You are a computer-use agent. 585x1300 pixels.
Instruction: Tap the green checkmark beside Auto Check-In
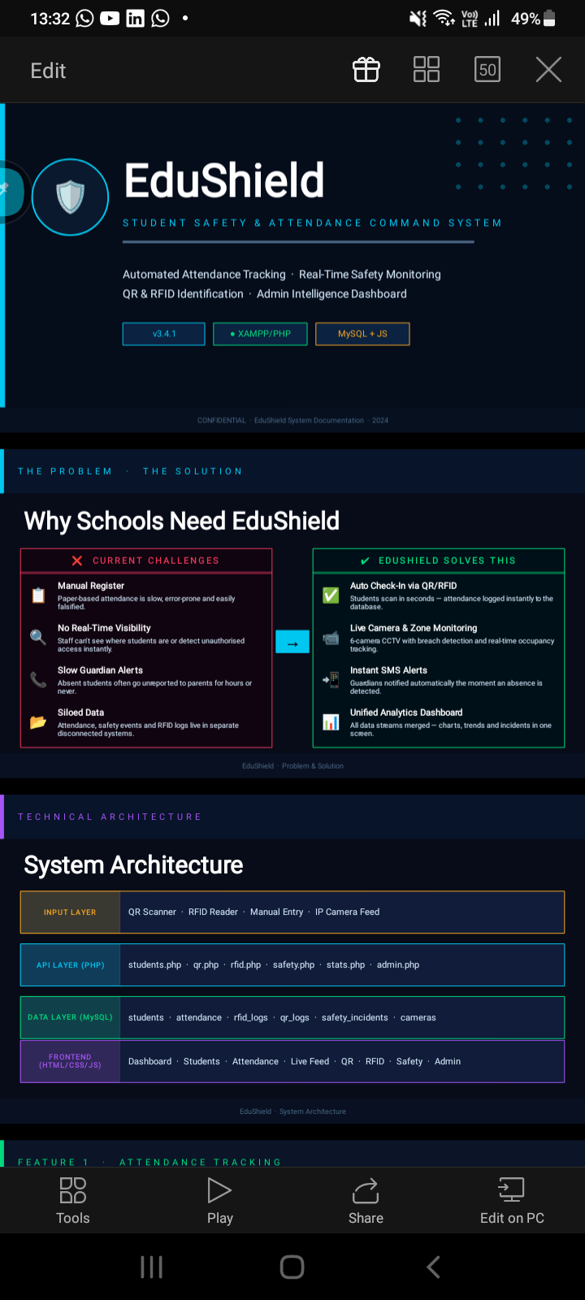[x=331, y=596]
